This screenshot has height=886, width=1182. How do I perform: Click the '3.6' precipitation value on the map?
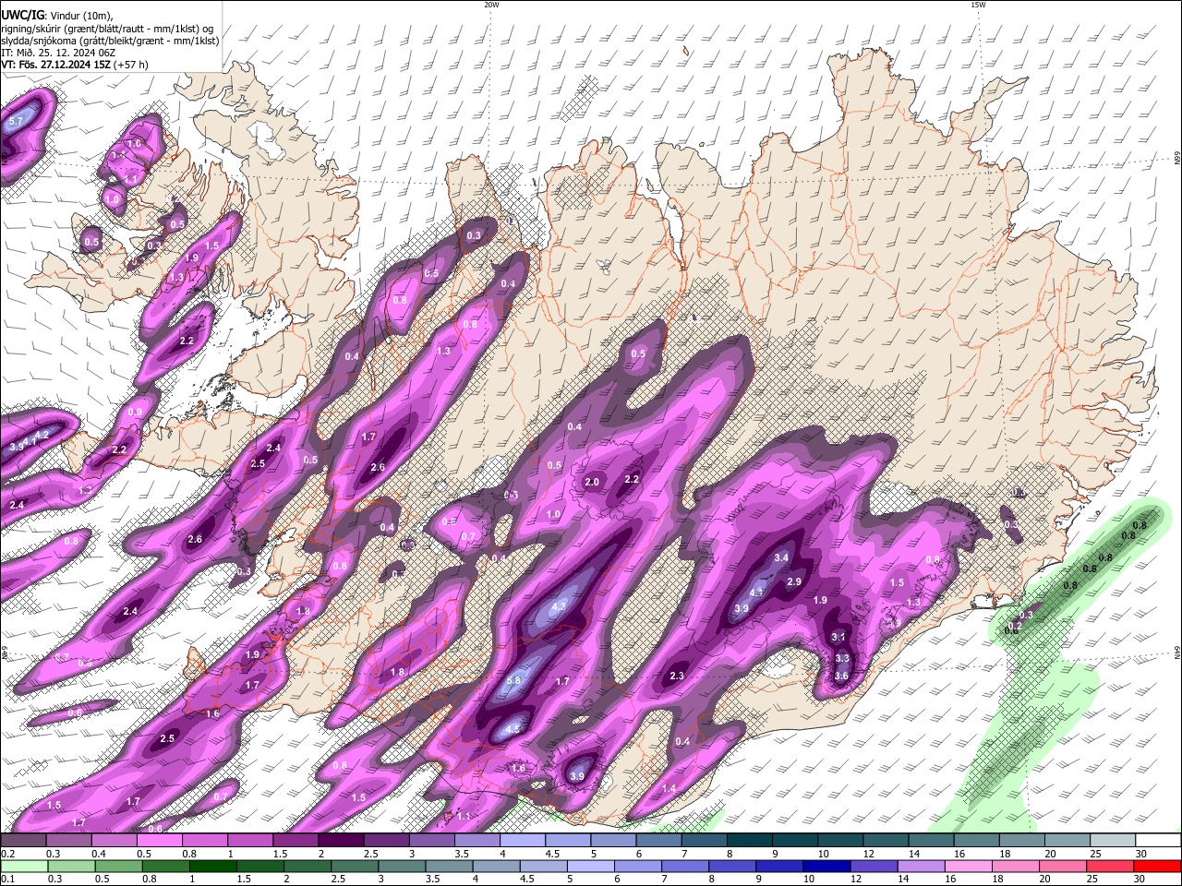(841, 676)
